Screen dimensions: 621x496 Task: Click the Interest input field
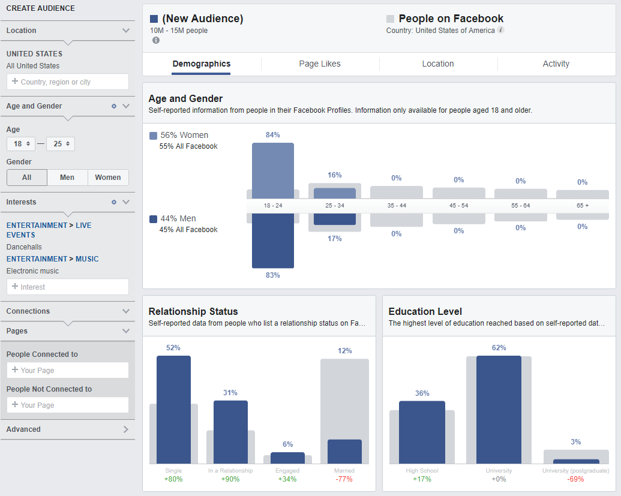click(68, 287)
